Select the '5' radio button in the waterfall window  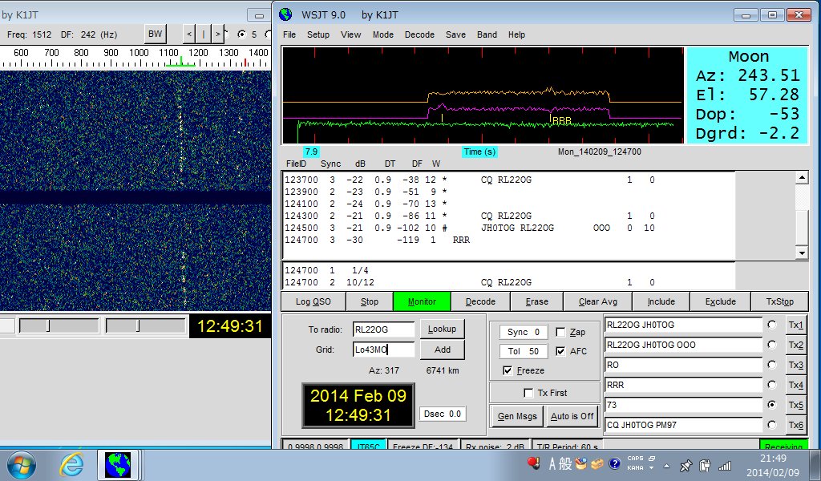click(241, 34)
